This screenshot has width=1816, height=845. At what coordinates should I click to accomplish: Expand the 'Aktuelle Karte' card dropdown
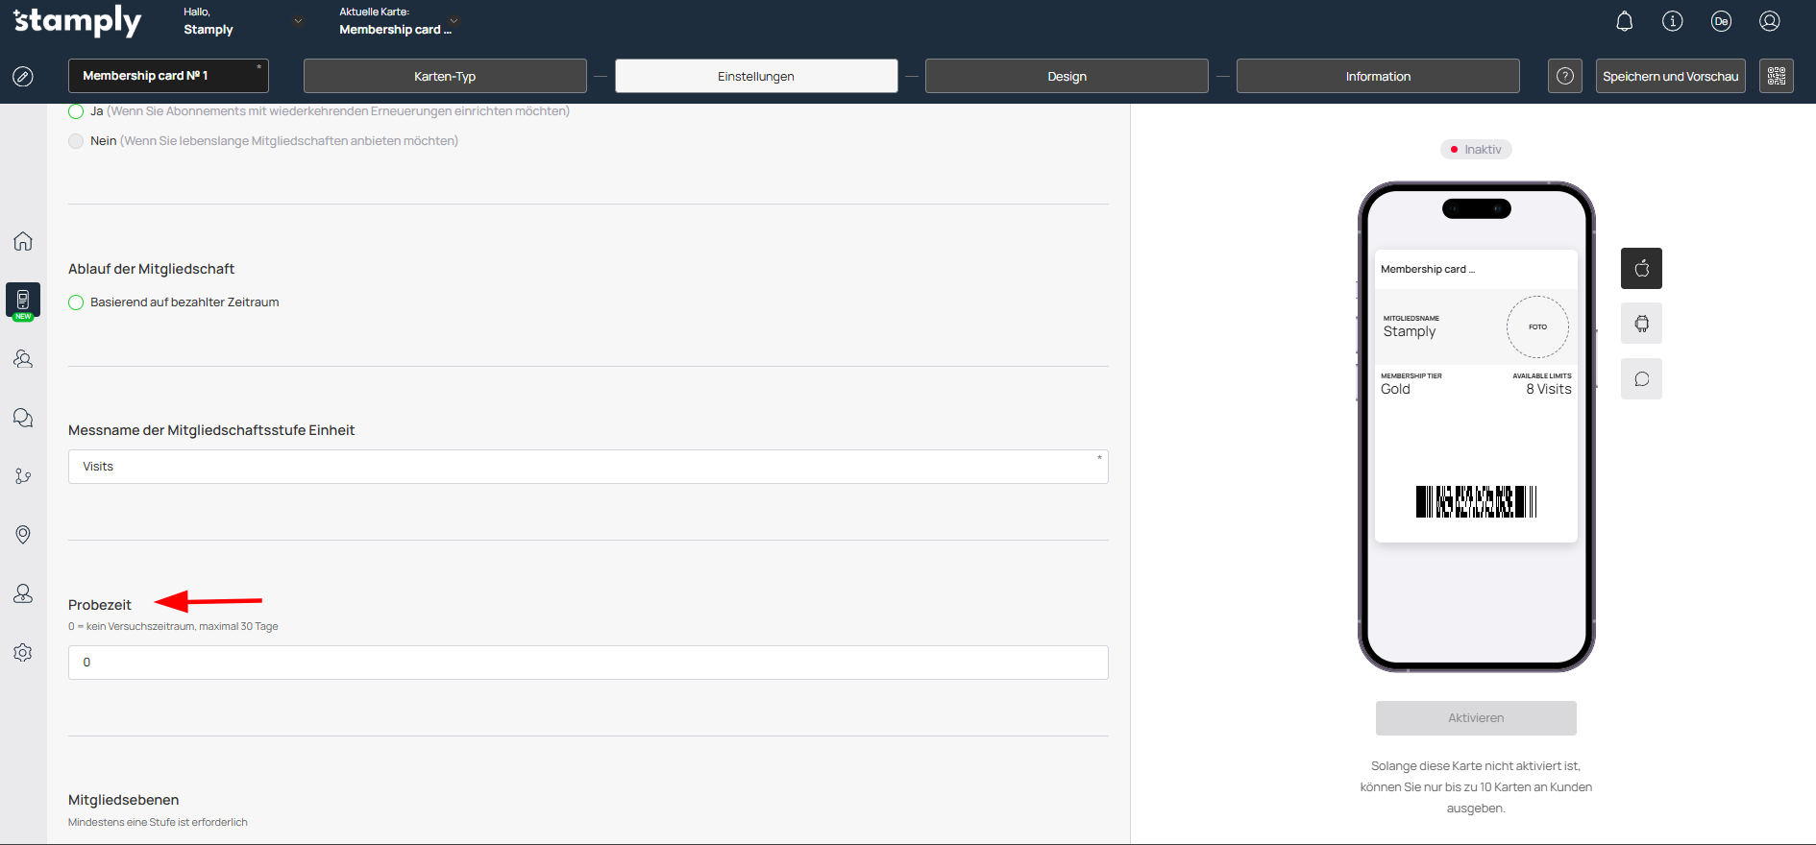point(454,21)
